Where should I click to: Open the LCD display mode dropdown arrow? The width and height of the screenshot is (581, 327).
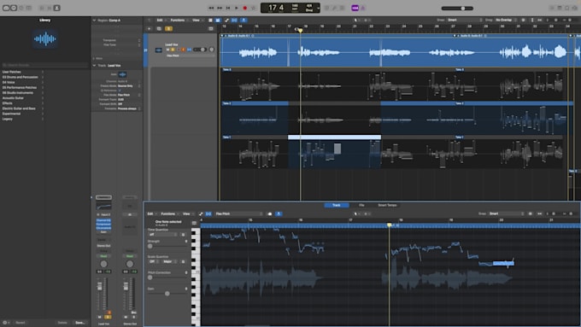pos(318,8)
